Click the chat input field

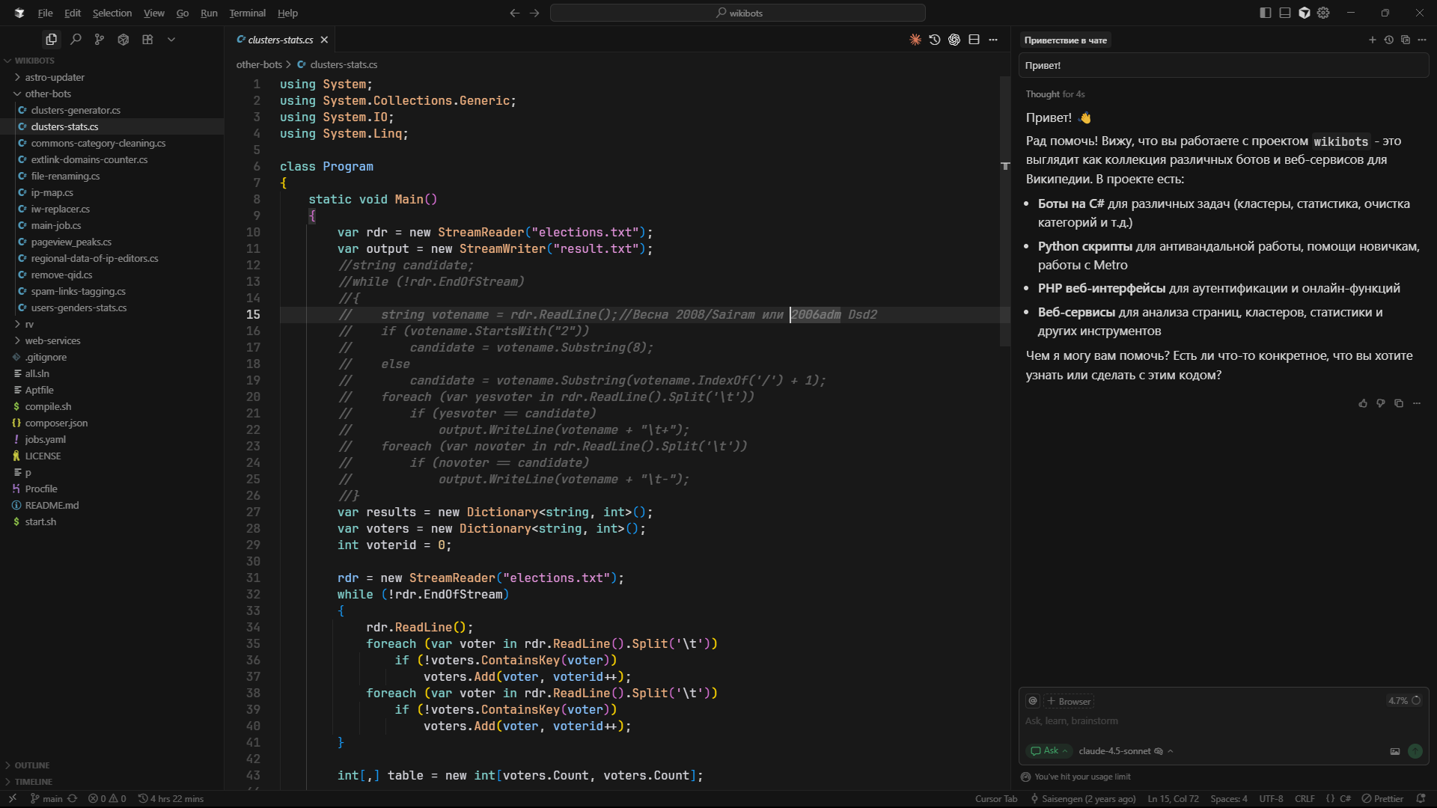coord(1197,721)
